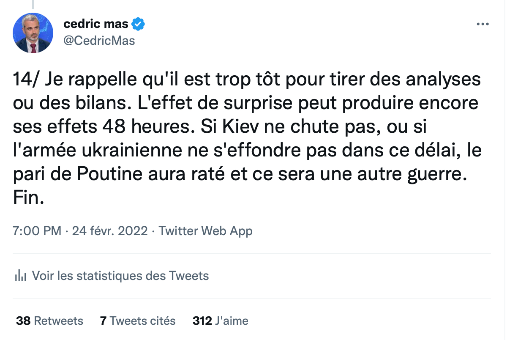Open cedric mas profile picture
Screen dimensions: 507x340
33,33
